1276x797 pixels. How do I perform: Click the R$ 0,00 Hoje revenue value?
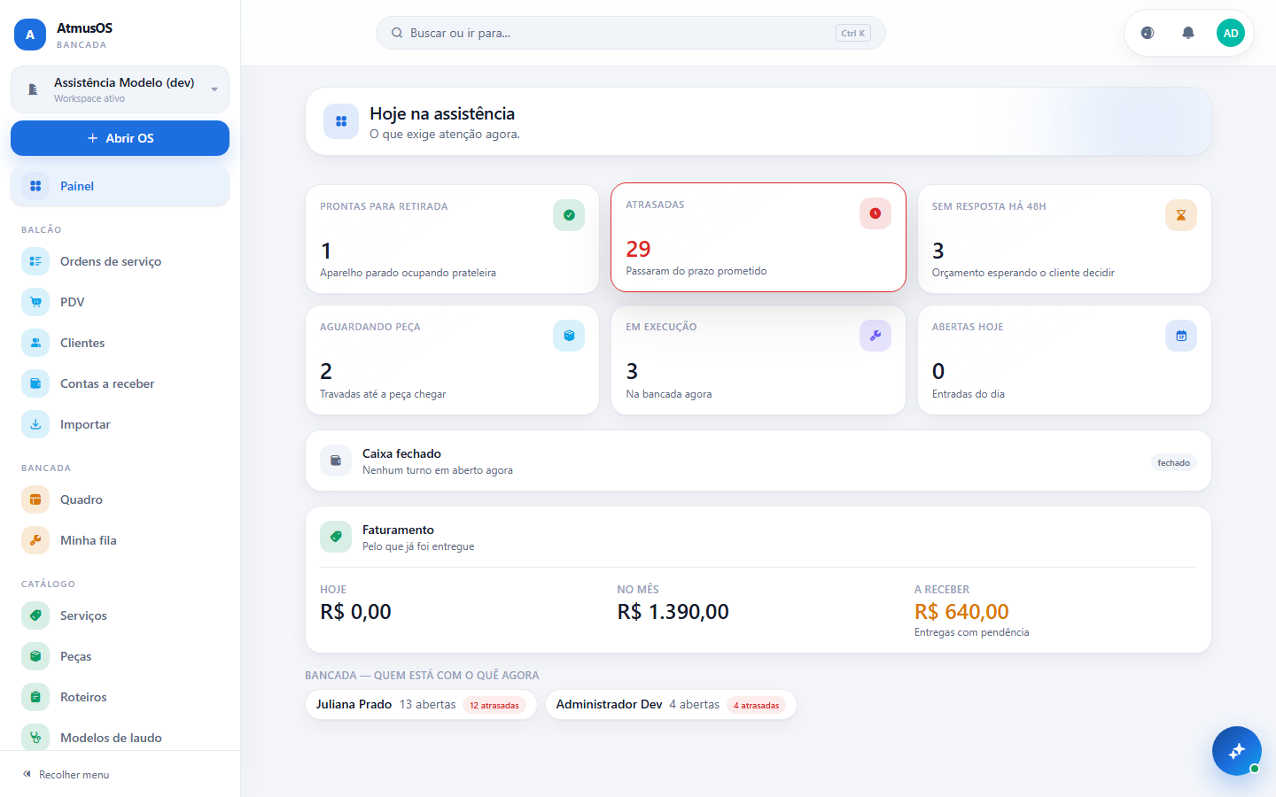pos(355,612)
